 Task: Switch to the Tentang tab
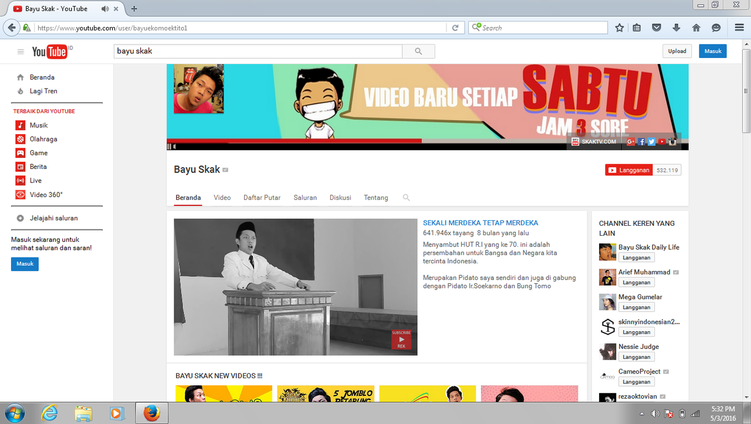376,198
